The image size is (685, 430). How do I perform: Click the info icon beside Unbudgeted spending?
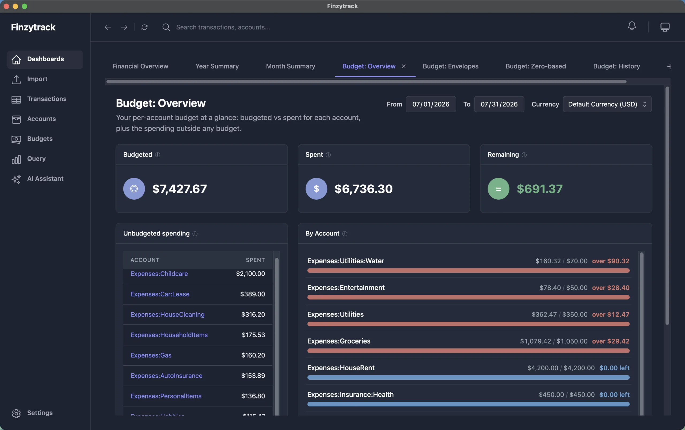tap(195, 234)
